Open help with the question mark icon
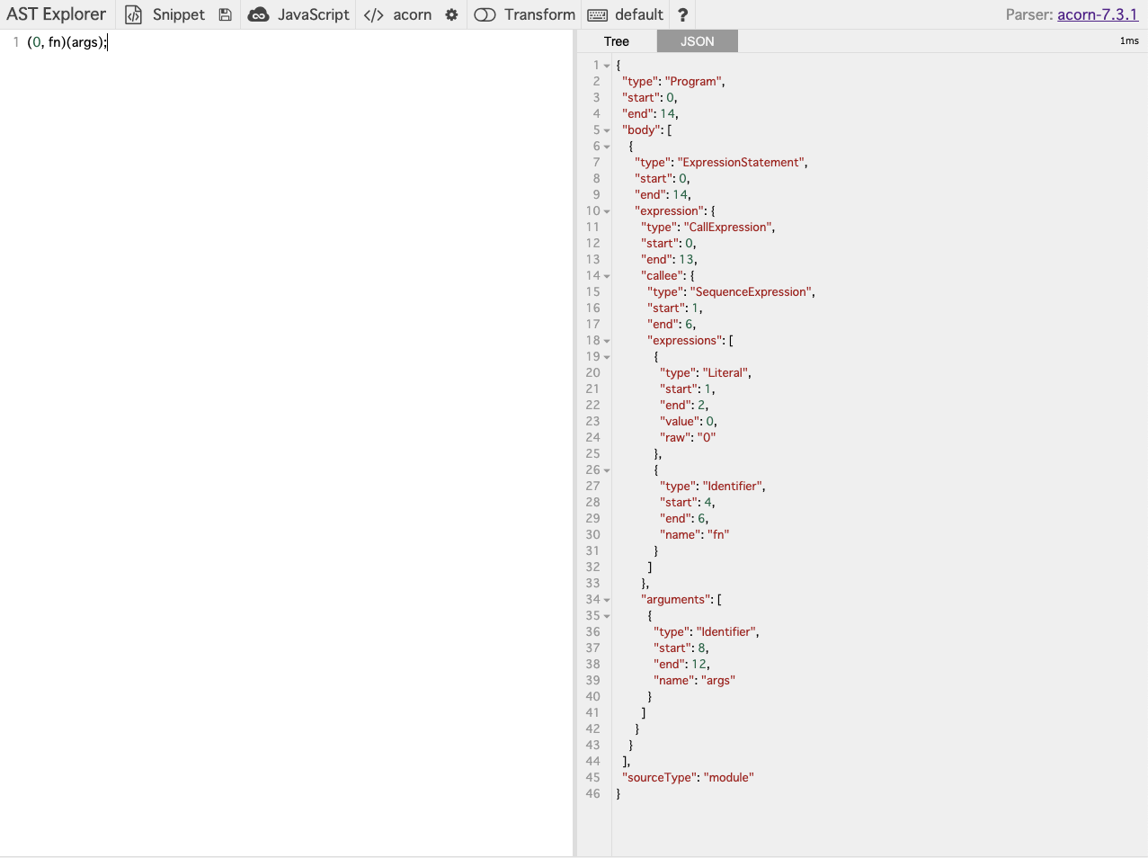Viewport: 1148px width, 858px height. [682, 14]
